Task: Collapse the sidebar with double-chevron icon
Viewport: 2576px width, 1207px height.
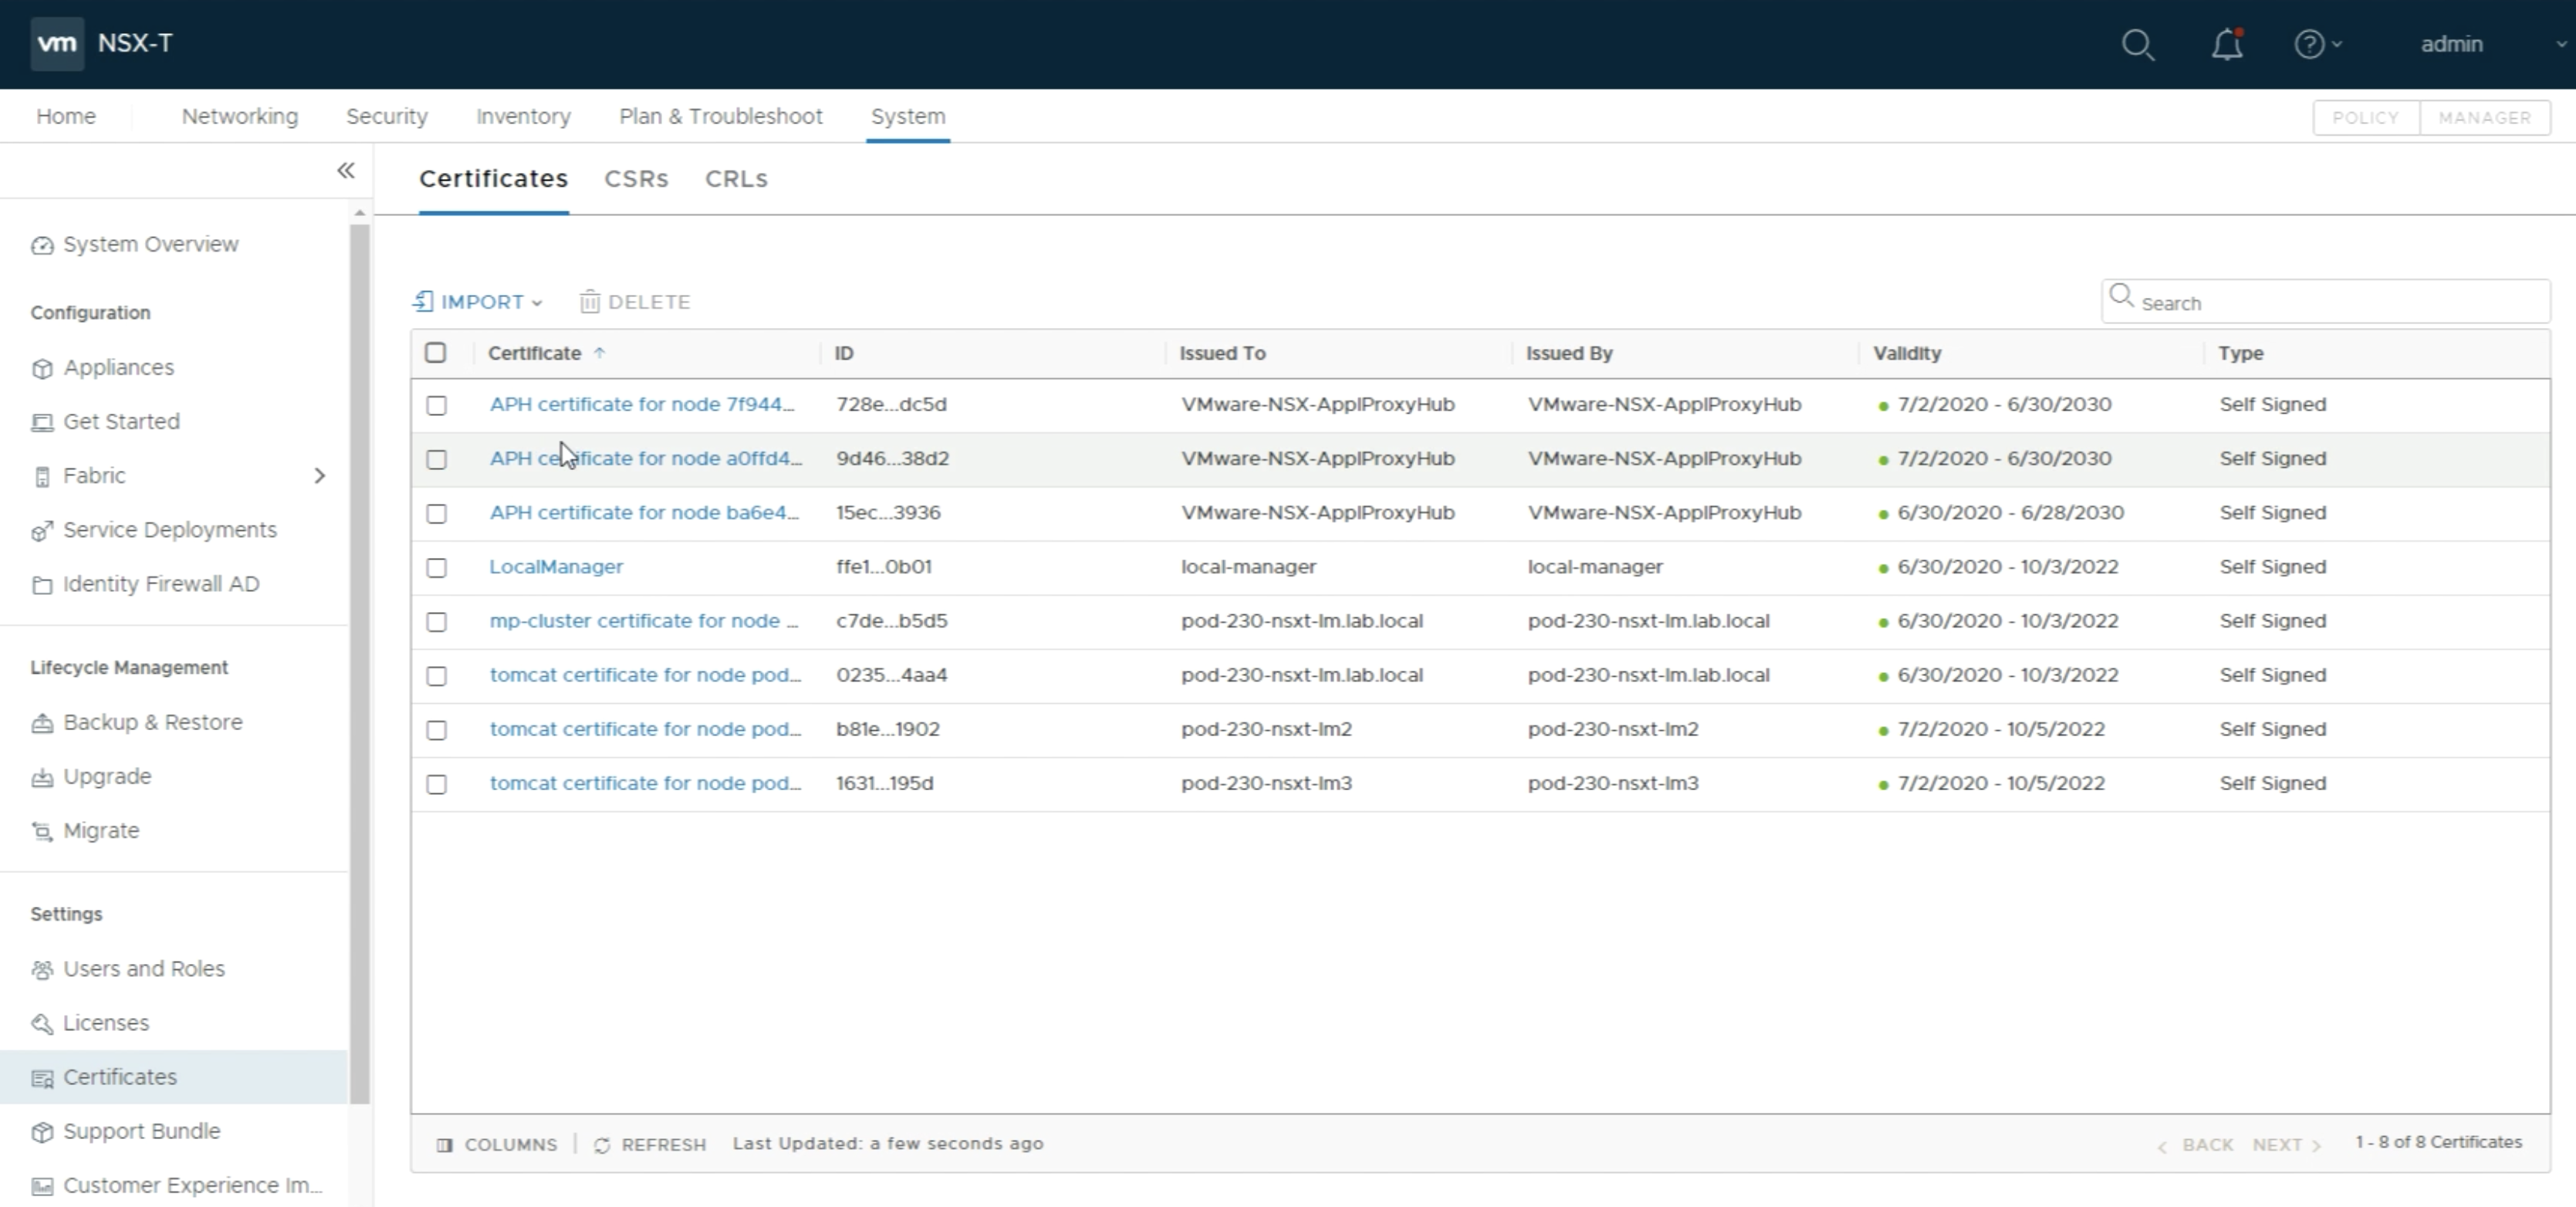Action: click(346, 171)
